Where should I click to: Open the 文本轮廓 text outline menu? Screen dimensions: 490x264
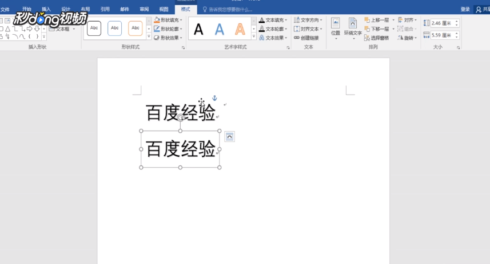tap(273, 29)
